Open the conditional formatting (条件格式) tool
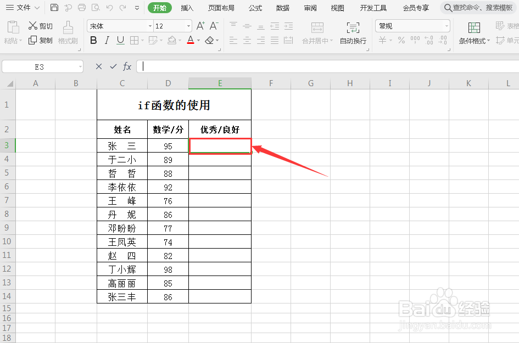The height and width of the screenshot is (343, 519). tap(473, 33)
